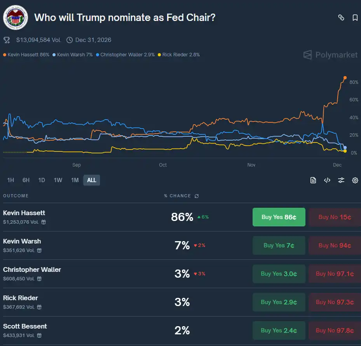
Task: Copy the market link using the chain icon
Action: click(x=341, y=17)
